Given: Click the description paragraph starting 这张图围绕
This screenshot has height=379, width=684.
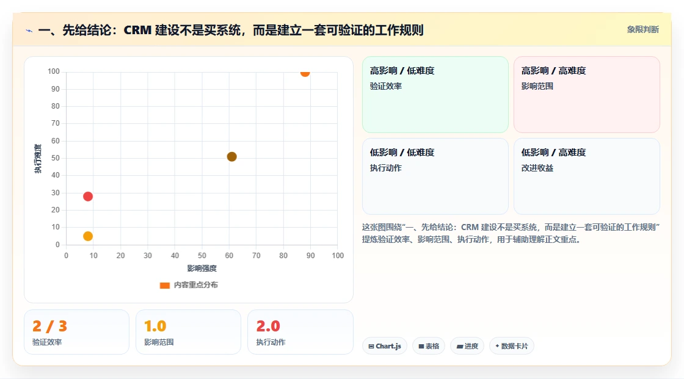Looking at the screenshot, I should click(x=511, y=233).
